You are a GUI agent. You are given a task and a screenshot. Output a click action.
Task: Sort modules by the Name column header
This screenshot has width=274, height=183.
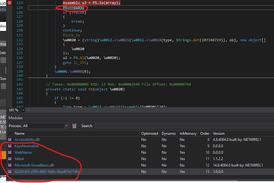pyautogui.click(x=20, y=134)
